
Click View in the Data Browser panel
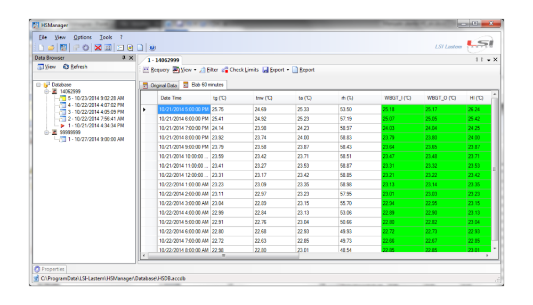46,67
